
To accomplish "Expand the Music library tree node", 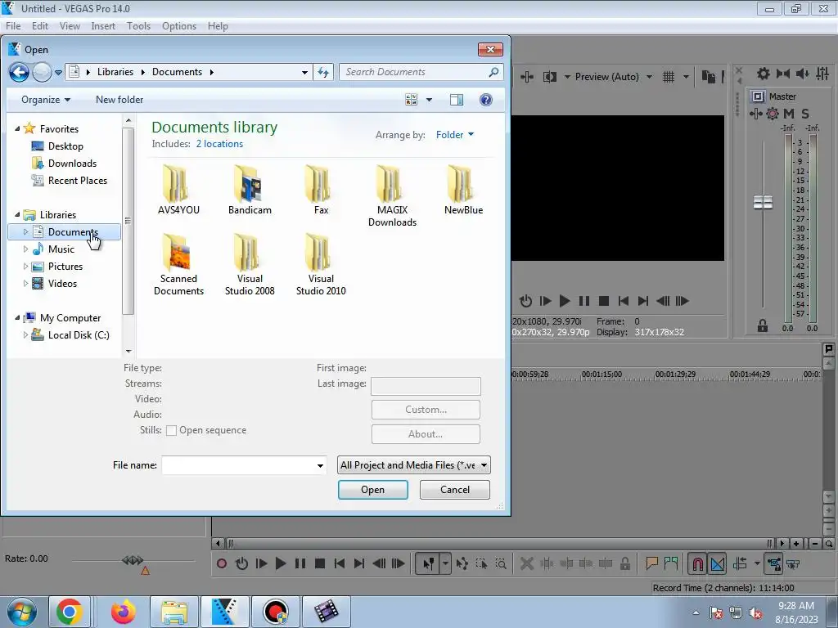I will pyautogui.click(x=25, y=249).
